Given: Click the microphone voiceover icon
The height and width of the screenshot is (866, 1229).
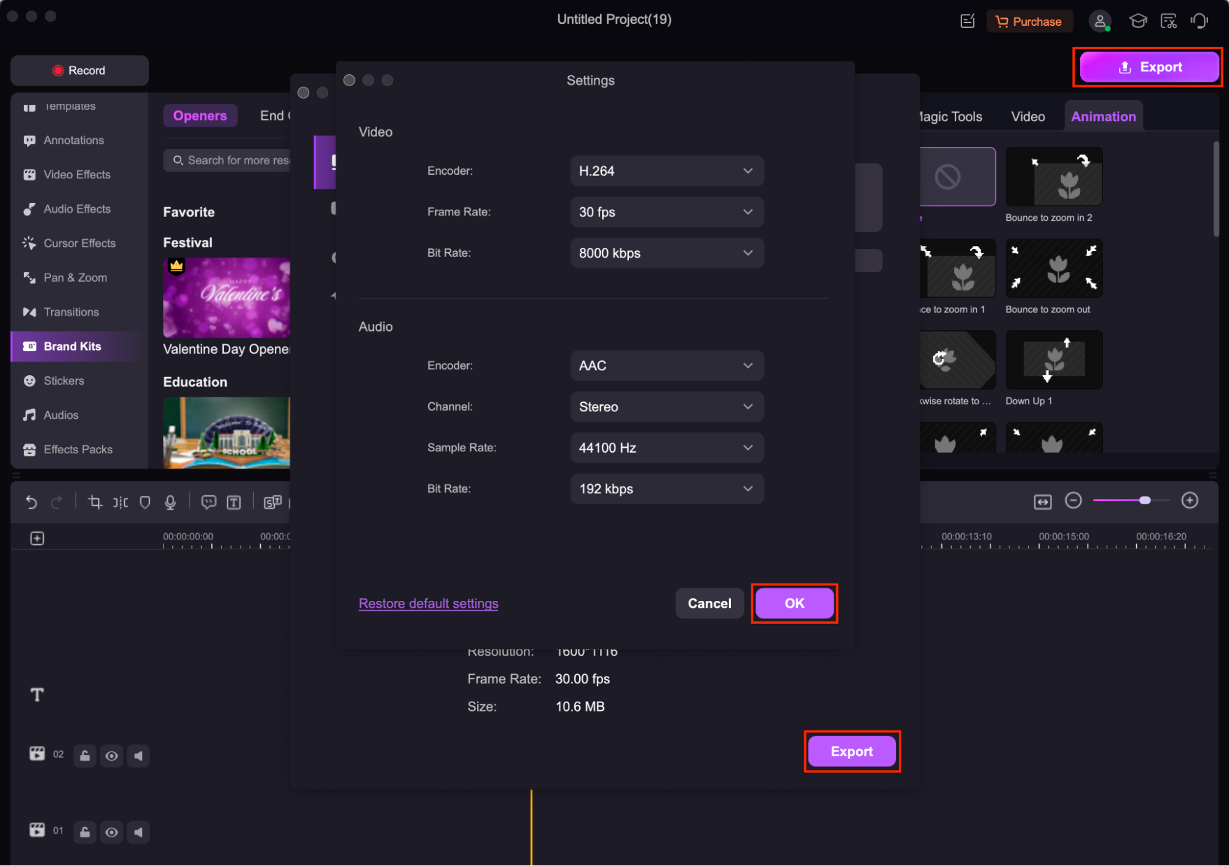Looking at the screenshot, I should [170, 503].
